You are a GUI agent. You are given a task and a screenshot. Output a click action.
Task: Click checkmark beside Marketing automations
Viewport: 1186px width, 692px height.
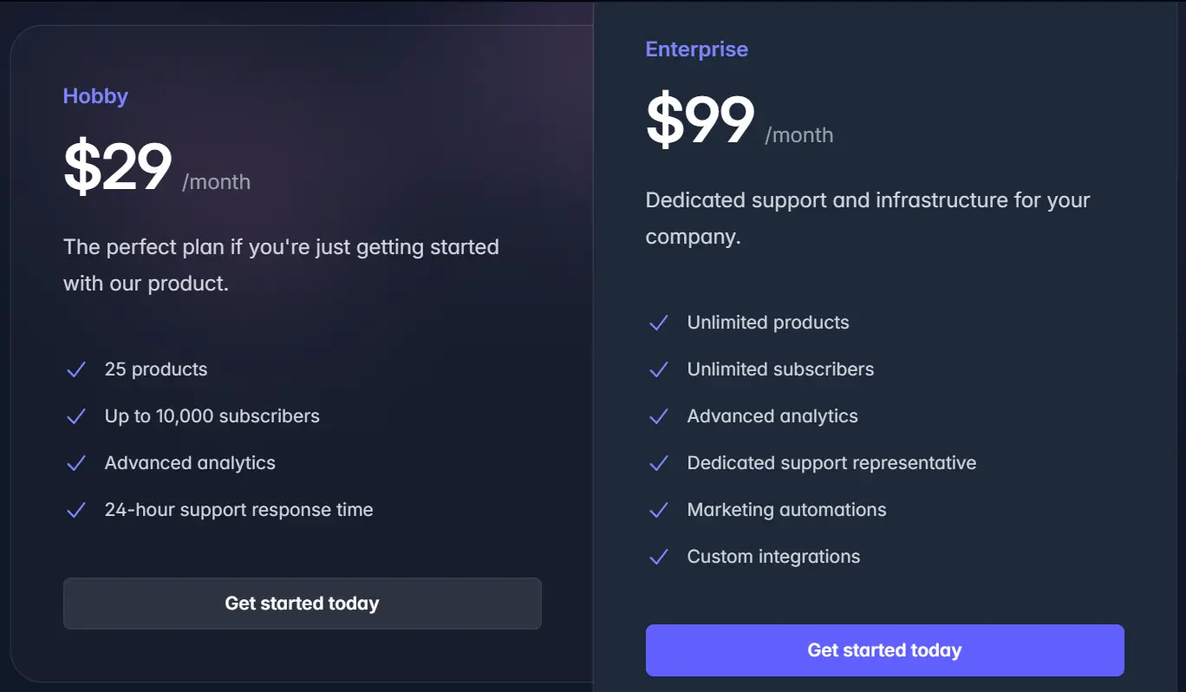pyautogui.click(x=659, y=511)
